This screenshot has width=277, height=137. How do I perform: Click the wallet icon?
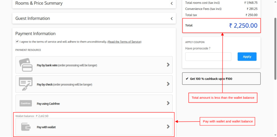(26, 127)
